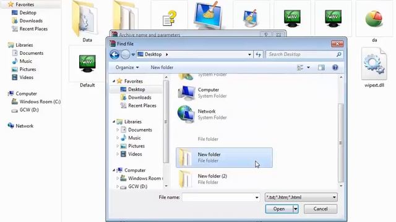Screen dimensions: 396x222
Task: Select Videos in dialog Libraries
Action: point(135,154)
